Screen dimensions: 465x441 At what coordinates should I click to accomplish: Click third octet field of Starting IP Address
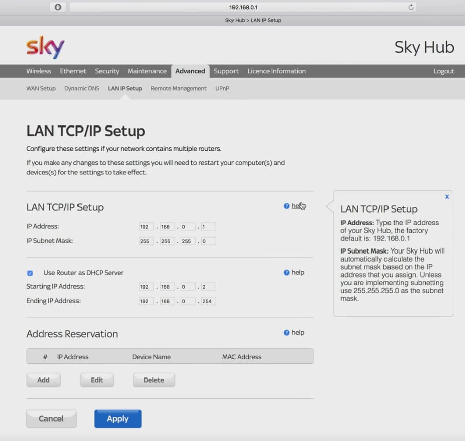coord(188,287)
